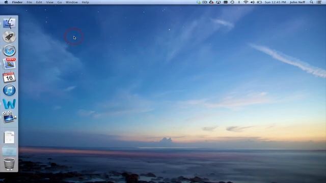
Task: Open the Help menu
Action: tap(85, 2)
